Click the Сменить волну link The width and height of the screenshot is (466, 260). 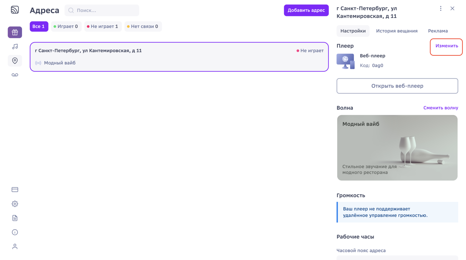click(x=440, y=108)
